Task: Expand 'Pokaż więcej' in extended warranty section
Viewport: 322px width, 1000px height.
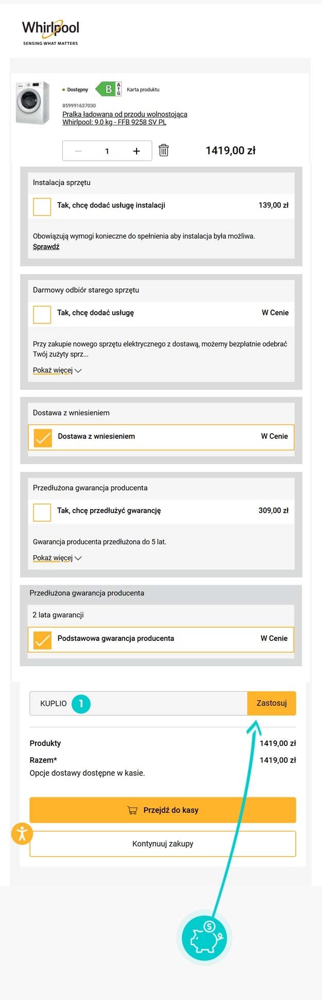Action: (53, 557)
